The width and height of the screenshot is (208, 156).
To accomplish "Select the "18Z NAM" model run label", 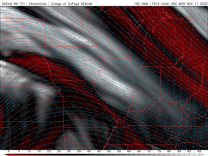I will pos(141,4).
